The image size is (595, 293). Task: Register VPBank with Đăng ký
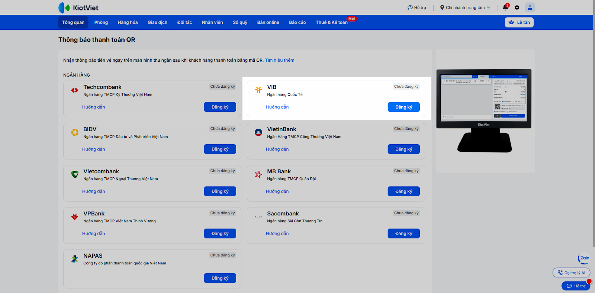pyautogui.click(x=220, y=234)
